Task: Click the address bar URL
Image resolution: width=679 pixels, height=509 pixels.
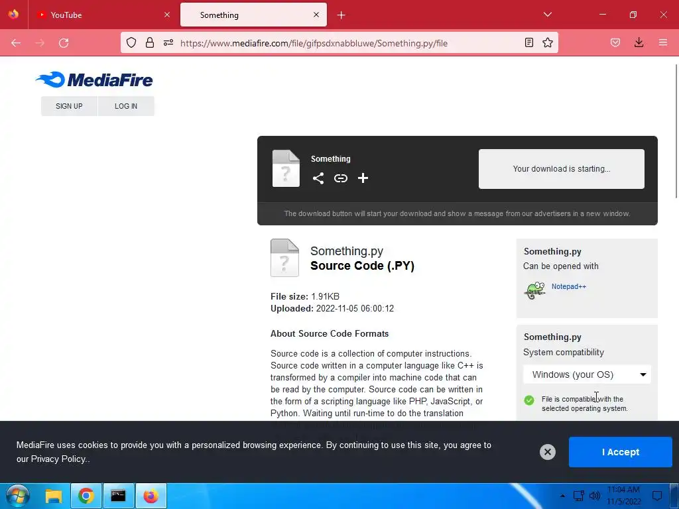Action: pyautogui.click(x=314, y=43)
